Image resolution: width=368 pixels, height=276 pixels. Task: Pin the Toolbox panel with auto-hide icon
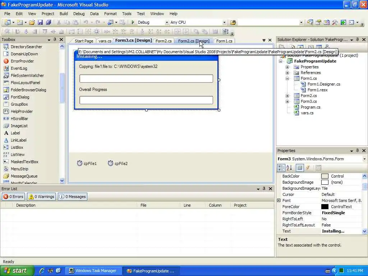(x=55, y=40)
